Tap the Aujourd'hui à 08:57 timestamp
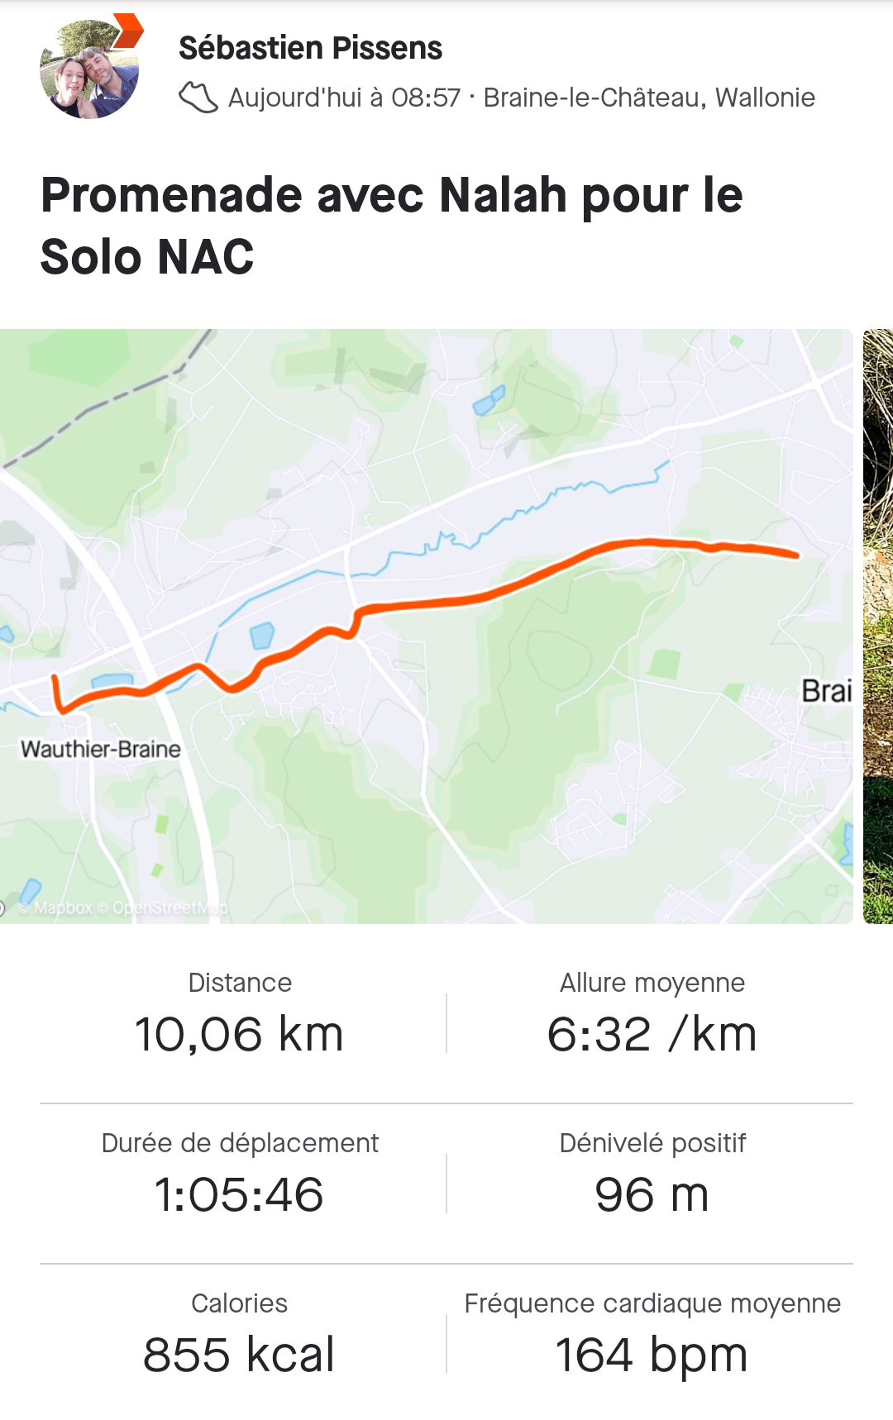Image resolution: width=893 pixels, height=1420 pixels. [x=344, y=98]
